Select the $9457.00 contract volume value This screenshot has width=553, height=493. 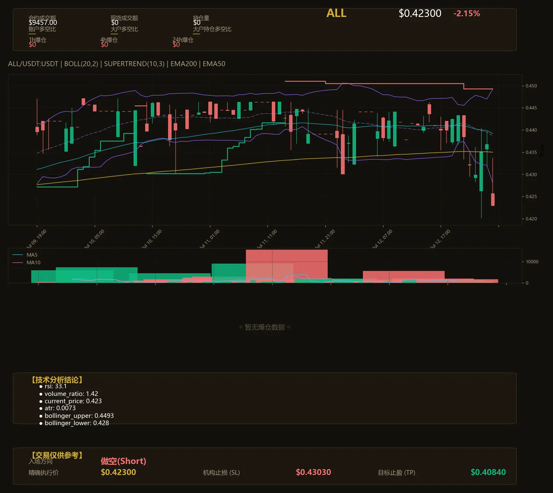click(x=43, y=23)
